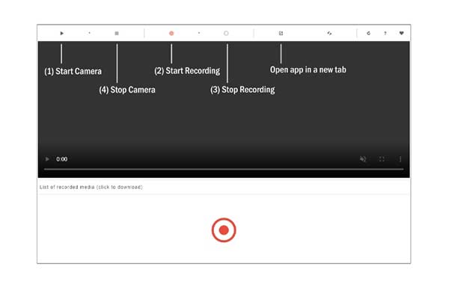Stop recording with the hollow circle icon
The width and height of the screenshot is (449, 281).
click(226, 33)
